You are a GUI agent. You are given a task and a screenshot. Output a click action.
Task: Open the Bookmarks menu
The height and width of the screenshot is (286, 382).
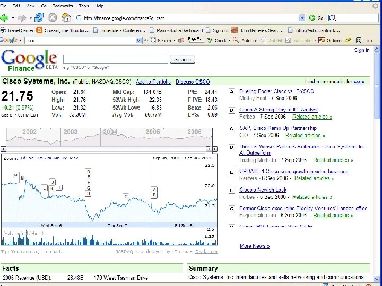tap(63, 6)
